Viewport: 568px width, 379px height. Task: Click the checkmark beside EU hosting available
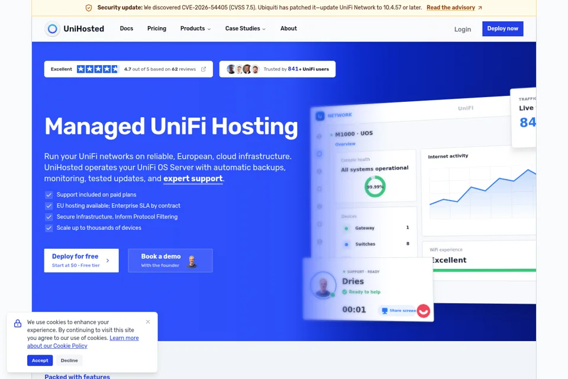click(x=49, y=205)
